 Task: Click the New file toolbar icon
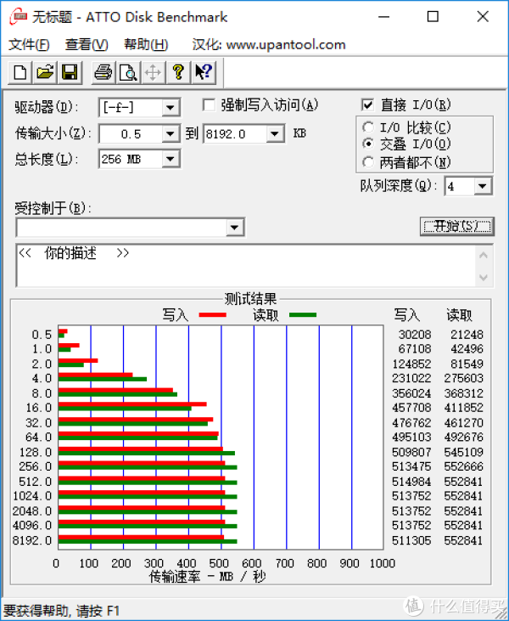click(x=20, y=72)
